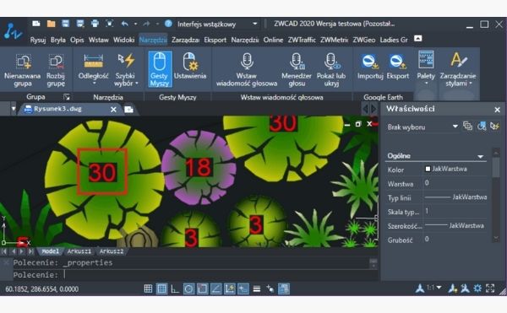Click the Kolor JakWarstwa value
This screenshot has width=507, height=313.
click(x=455, y=169)
